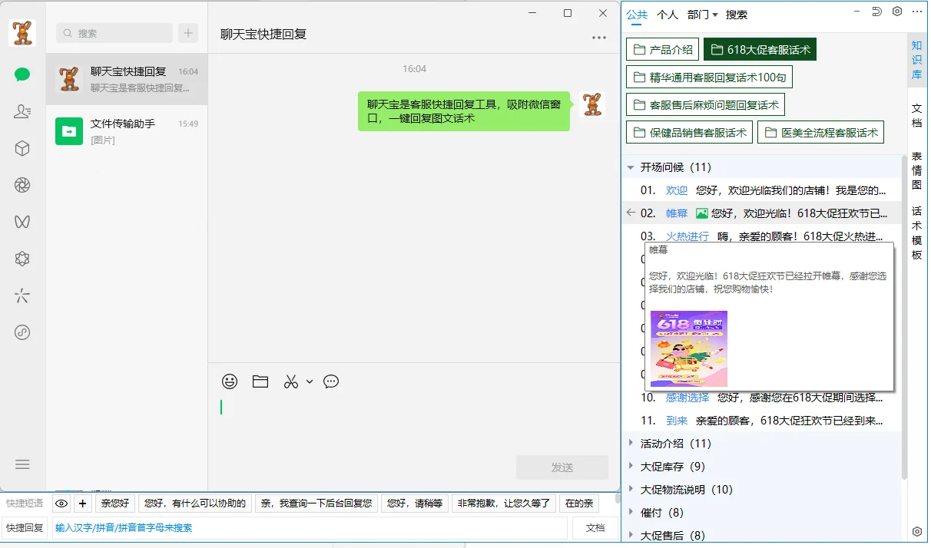Open 客服售后麻烦问题回复话术 folder
Screen dimensions: 931x548
(705, 105)
